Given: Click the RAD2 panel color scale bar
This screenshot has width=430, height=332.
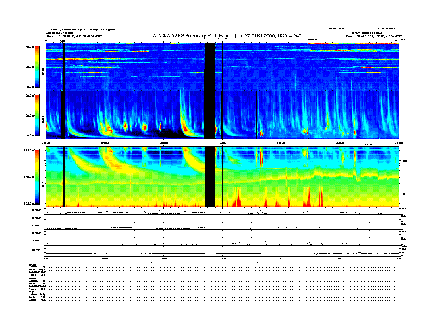Looking at the screenshot, I should pos(37,67).
